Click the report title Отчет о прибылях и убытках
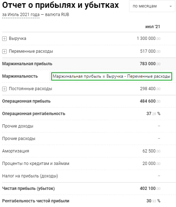Image resolution: width=176 pixels, height=207 pixels. point(60,5)
